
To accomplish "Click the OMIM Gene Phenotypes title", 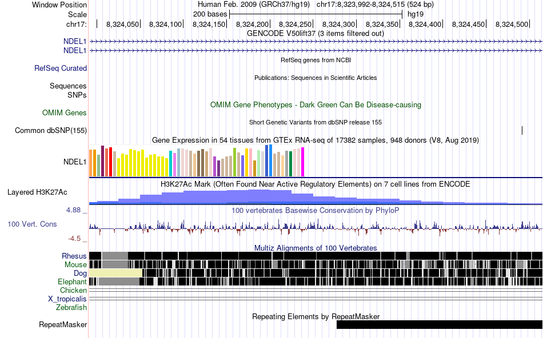I will point(316,105).
